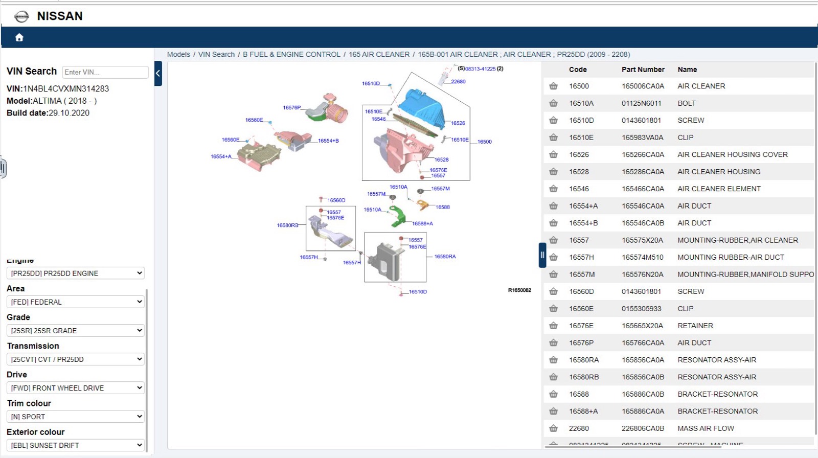Go to the home page icon
Viewport: 818px width, 458px height.
[x=19, y=37]
